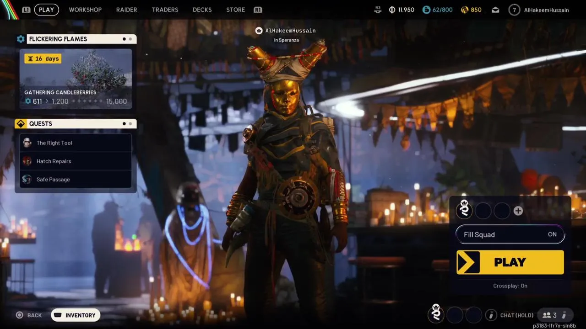Toggle Fill Squad on or off
Screen dimensions: 586x329
coord(510,234)
